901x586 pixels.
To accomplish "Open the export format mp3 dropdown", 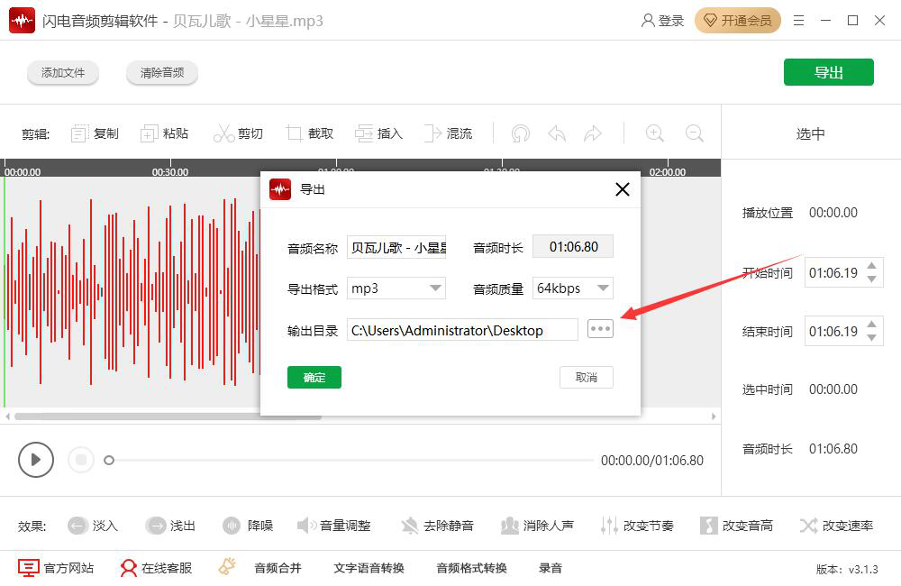I will point(436,288).
